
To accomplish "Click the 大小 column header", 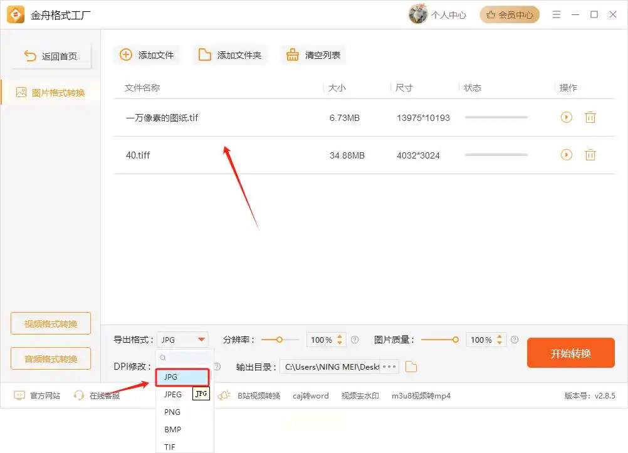I will (337, 88).
